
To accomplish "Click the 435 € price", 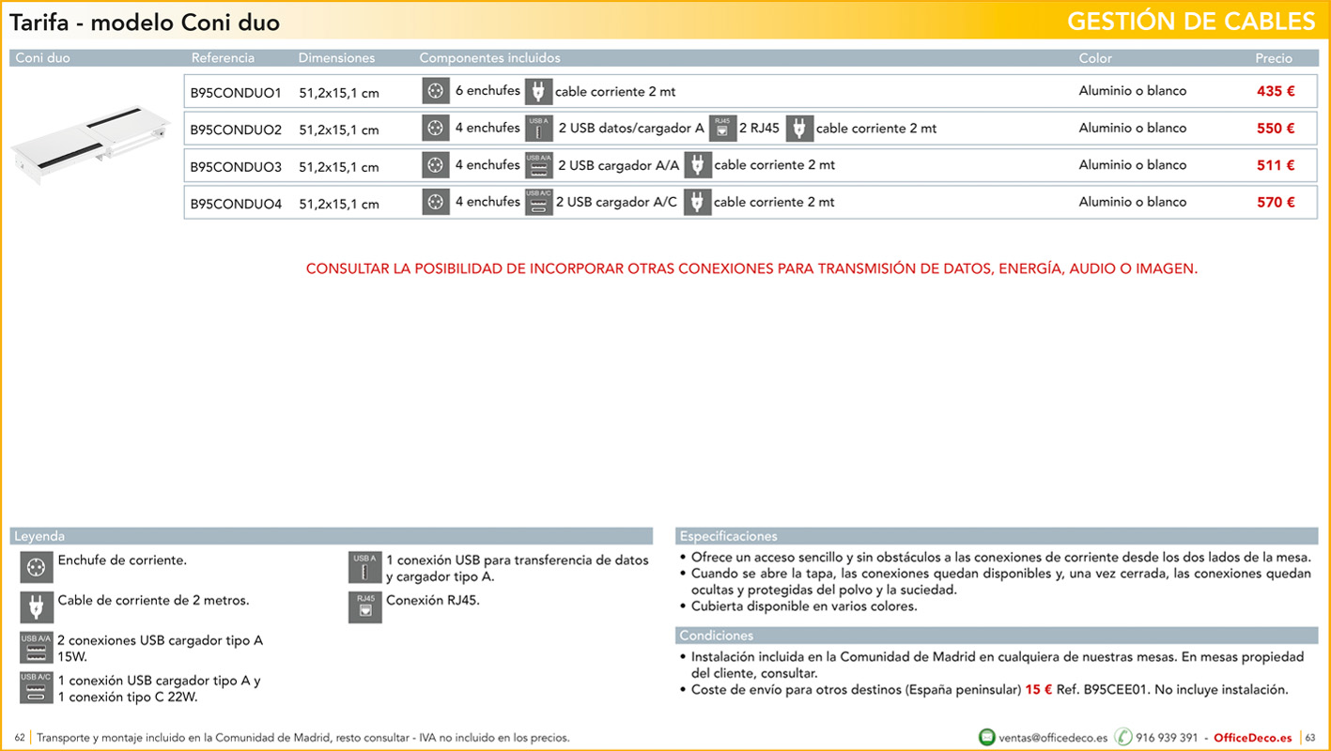I will click(1276, 91).
